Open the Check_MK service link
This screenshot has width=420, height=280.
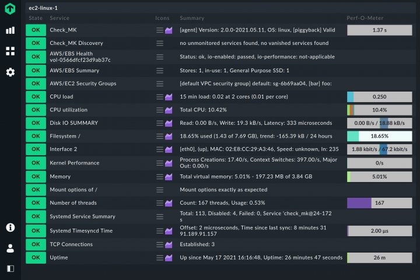pyautogui.click(x=63, y=30)
